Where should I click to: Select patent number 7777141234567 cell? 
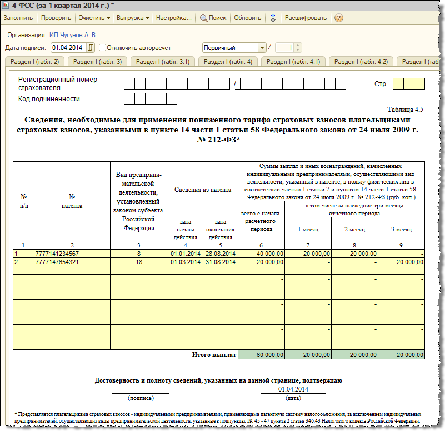[72, 253]
